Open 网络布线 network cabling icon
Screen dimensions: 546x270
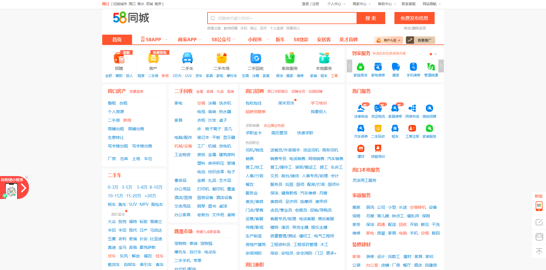coord(412,108)
